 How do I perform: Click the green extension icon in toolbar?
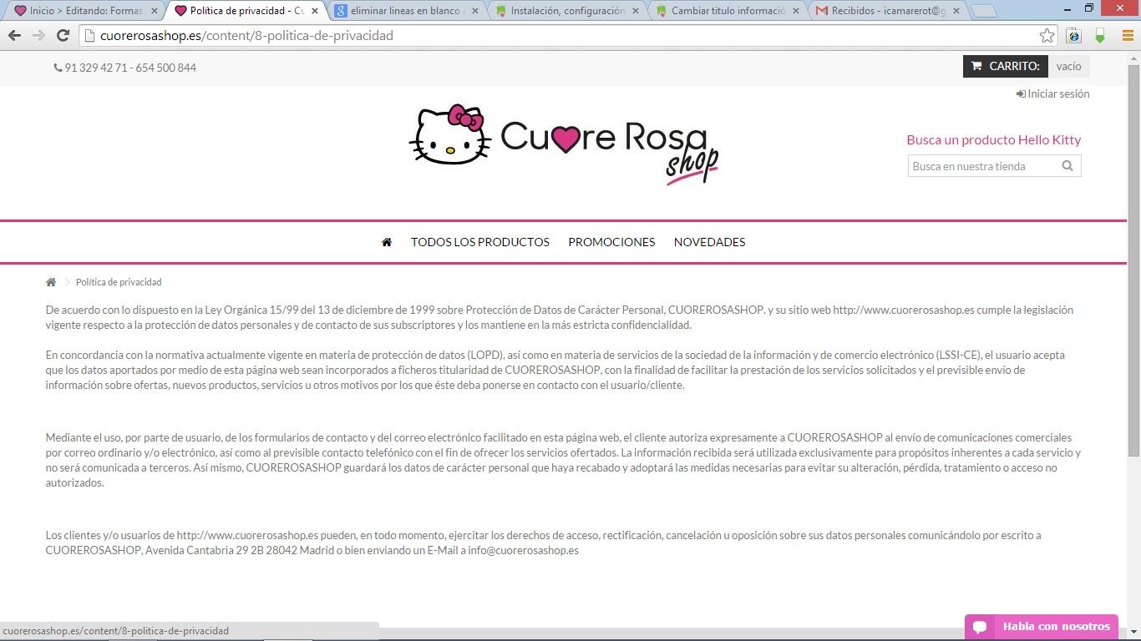(x=1100, y=35)
